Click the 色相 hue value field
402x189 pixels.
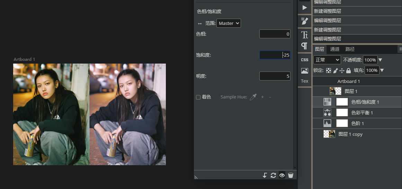[275, 34]
